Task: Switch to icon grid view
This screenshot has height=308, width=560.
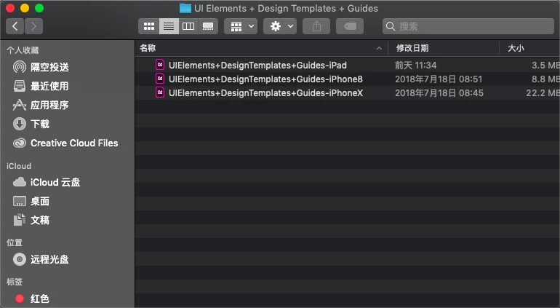Action: [149, 26]
